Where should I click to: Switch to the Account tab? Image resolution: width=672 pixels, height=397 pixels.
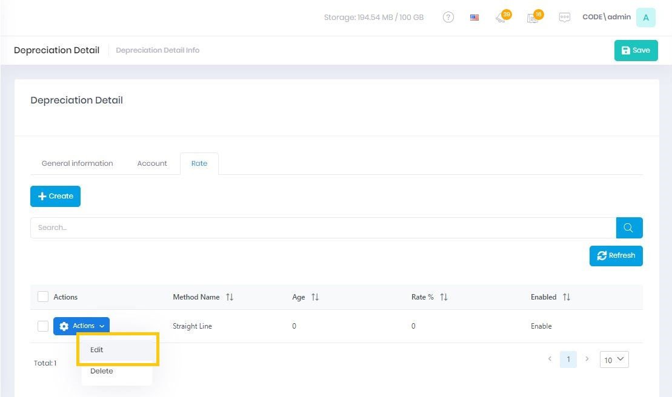(x=152, y=163)
